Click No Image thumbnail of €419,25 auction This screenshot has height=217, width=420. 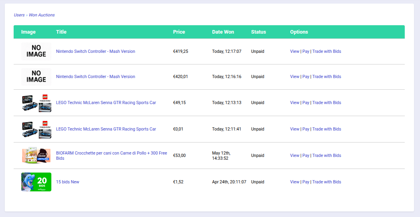click(x=36, y=51)
